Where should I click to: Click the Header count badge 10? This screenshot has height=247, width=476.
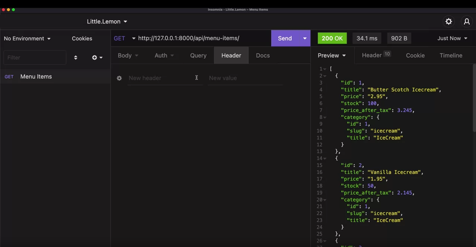click(387, 54)
